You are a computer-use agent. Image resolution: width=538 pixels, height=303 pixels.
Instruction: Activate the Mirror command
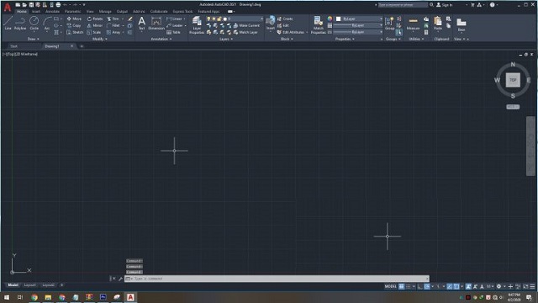tap(95, 25)
